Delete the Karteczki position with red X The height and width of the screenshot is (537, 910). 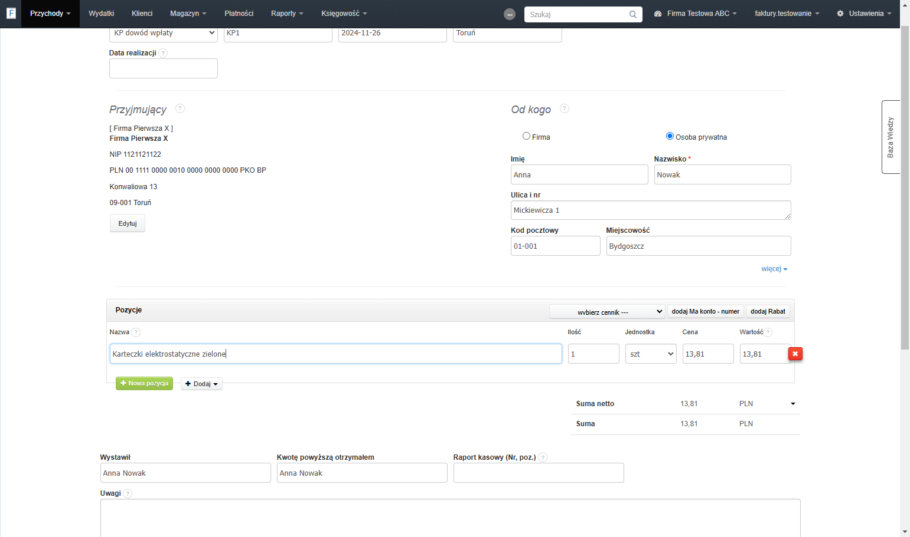795,354
